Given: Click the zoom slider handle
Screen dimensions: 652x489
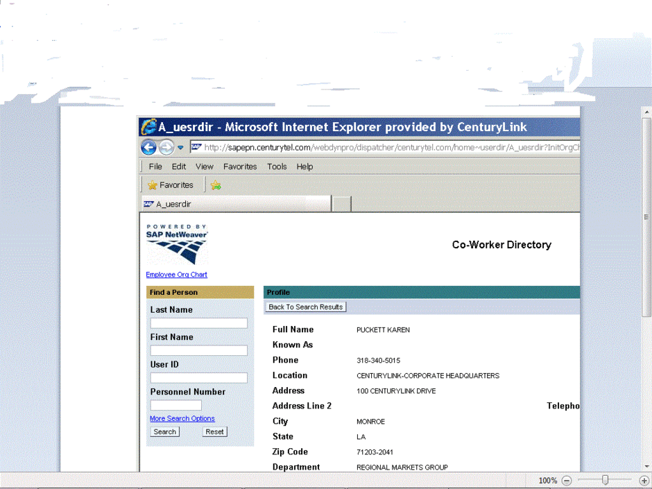Looking at the screenshot, I should pos(605,480).
